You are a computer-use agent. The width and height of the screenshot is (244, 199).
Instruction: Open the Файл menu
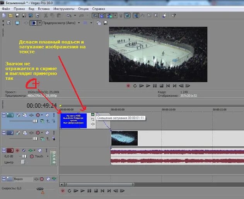(6, 9)
